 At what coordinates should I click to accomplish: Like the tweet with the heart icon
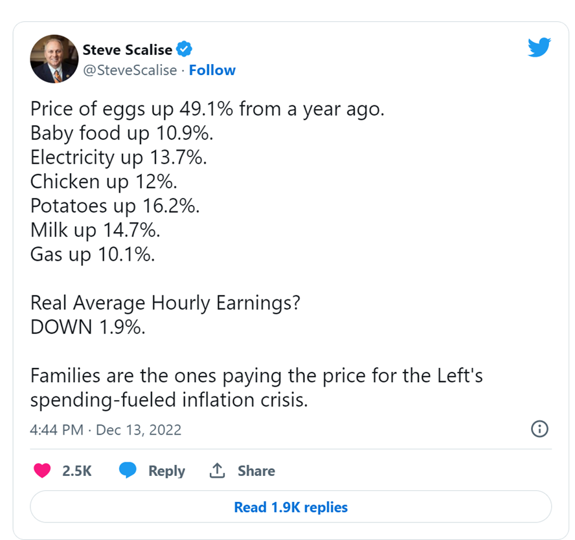pyautogui.click(x=42, y=471)
